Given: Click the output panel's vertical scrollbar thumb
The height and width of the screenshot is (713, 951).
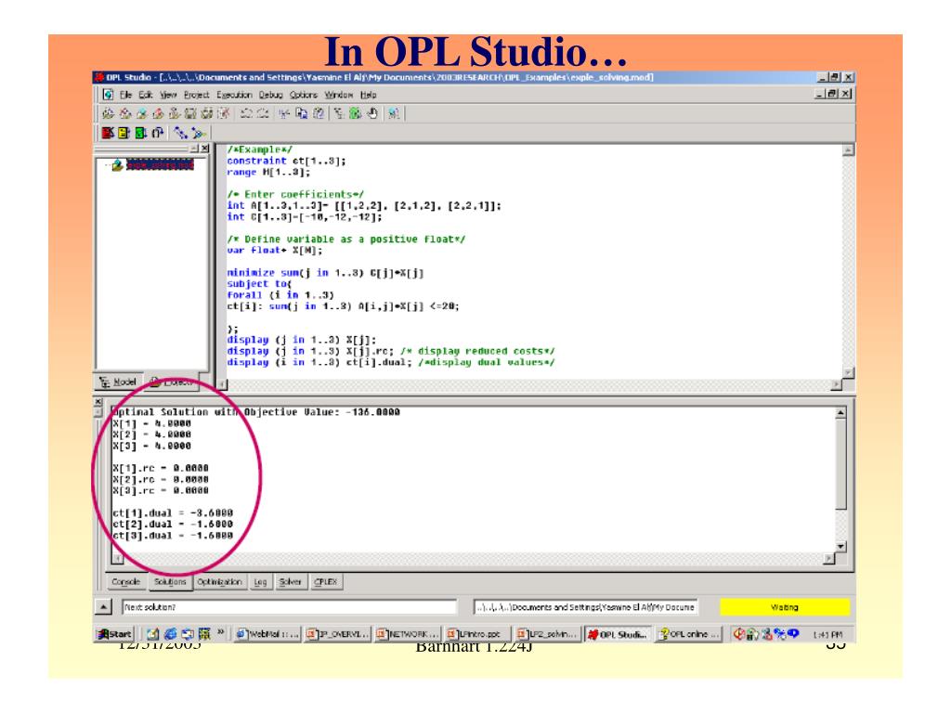Looking at the screenshot, I should 840,464.
